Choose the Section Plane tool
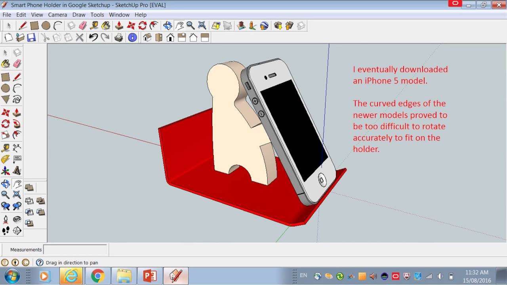This screenshot has width=507, height=285. [x=17, y=231]
